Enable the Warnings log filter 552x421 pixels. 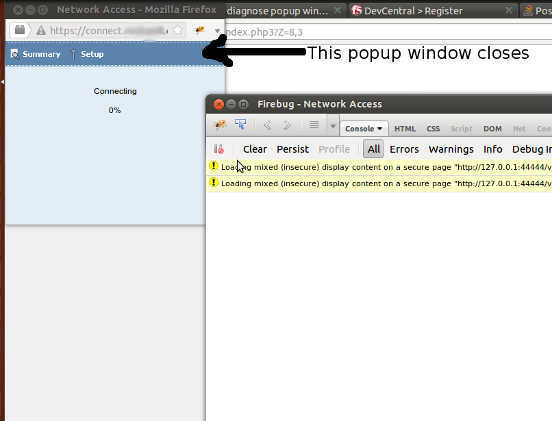click(x=451, y=149)
